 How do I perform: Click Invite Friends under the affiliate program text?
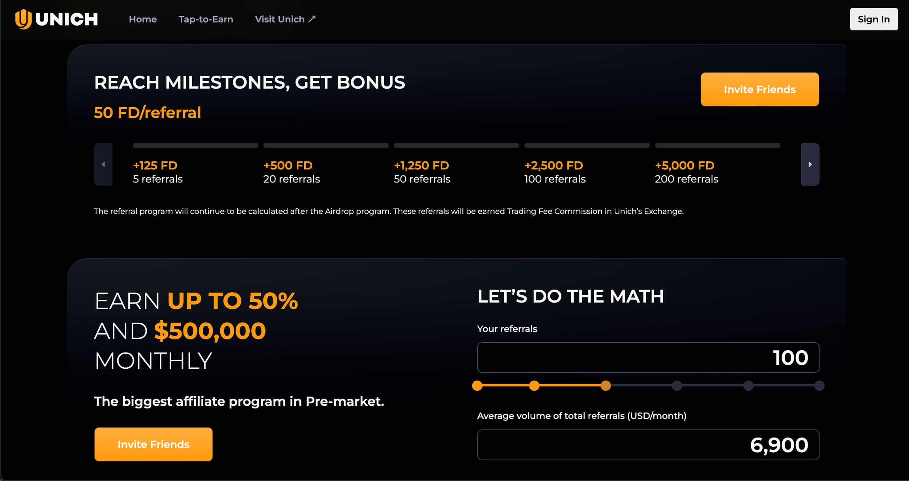point(153,444)
